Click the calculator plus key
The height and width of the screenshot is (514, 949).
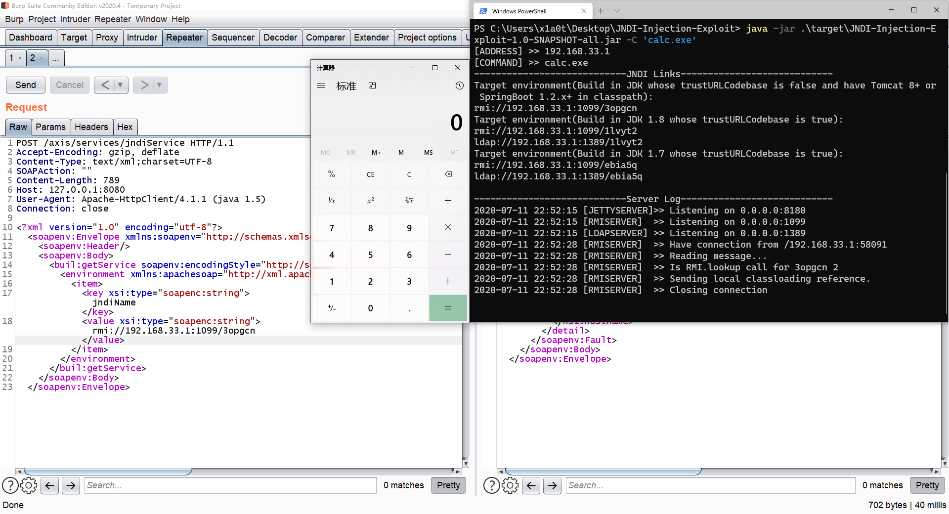pyautogui.click(x=448, y=281)
